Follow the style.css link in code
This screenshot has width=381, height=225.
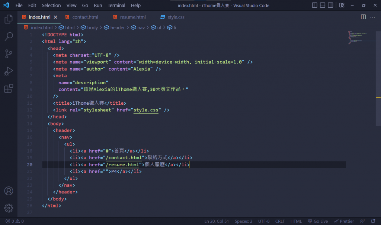coord(146,110)
